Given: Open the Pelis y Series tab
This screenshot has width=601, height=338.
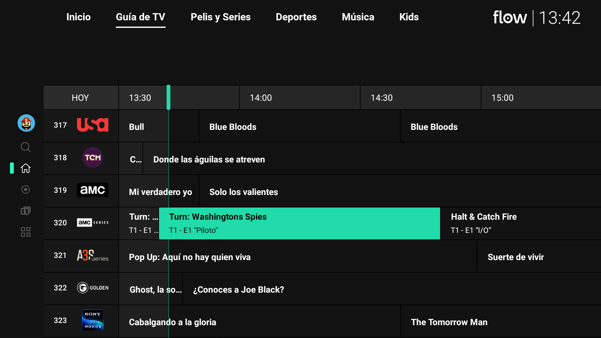Looking at the screenshot, I should pos(220,17).
